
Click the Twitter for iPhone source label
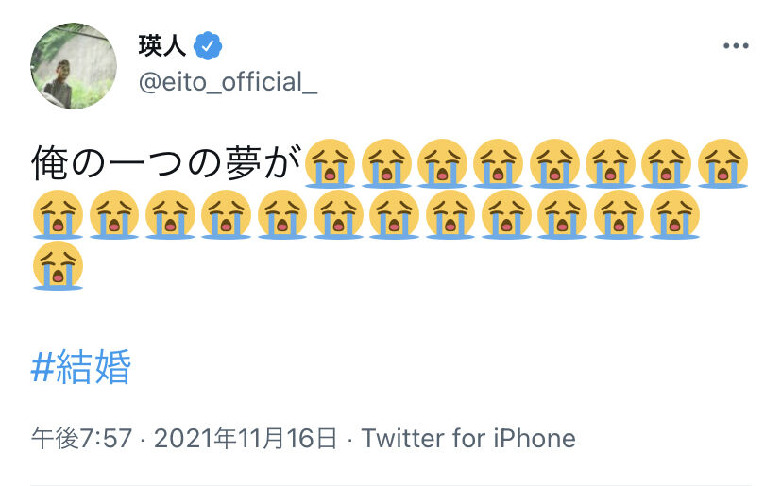(468, 438)
